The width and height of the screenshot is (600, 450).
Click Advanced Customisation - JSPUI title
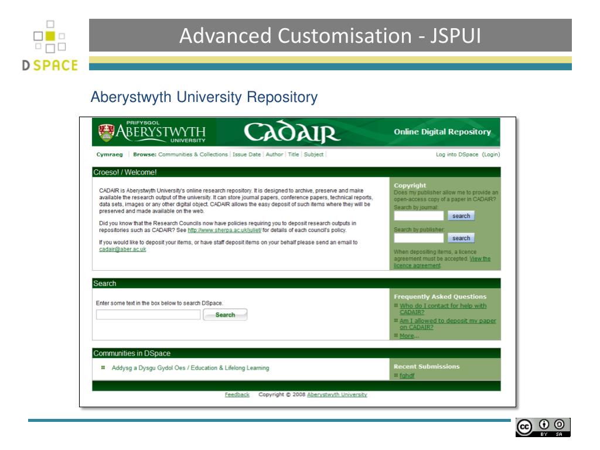click(330, 36)
